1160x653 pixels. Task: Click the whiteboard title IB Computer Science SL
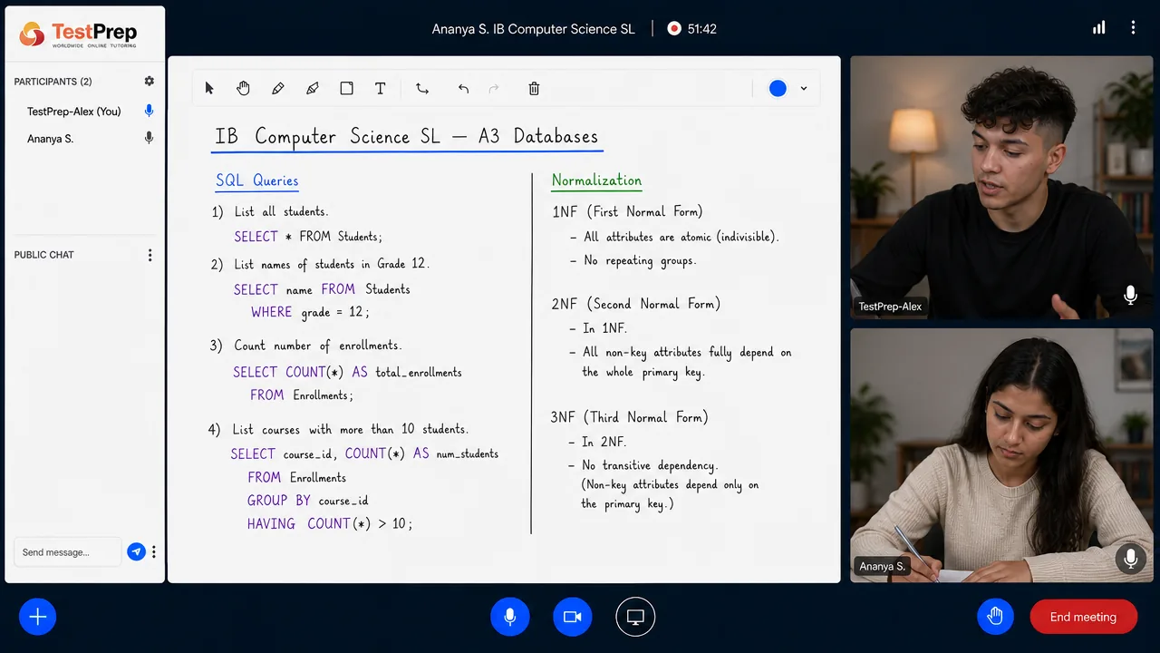point(406,137)
